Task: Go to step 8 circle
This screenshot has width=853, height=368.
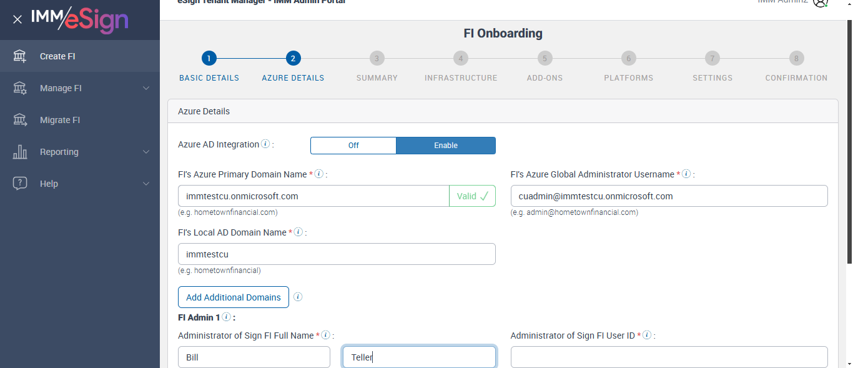Action: [796, 59]
